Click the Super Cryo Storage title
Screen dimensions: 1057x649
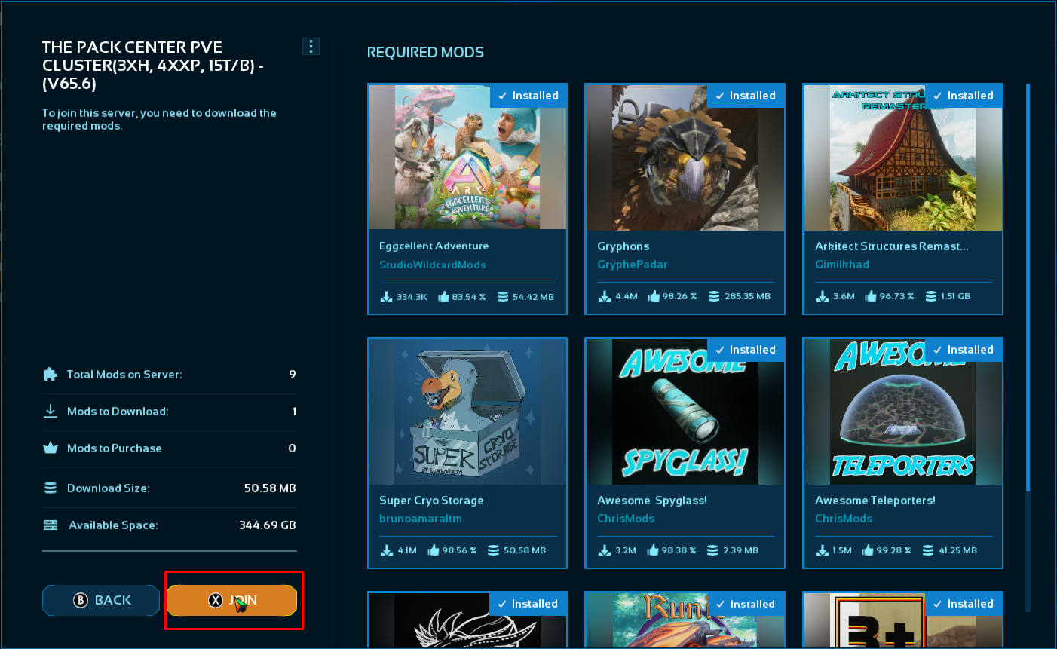(x=431, y=501)
